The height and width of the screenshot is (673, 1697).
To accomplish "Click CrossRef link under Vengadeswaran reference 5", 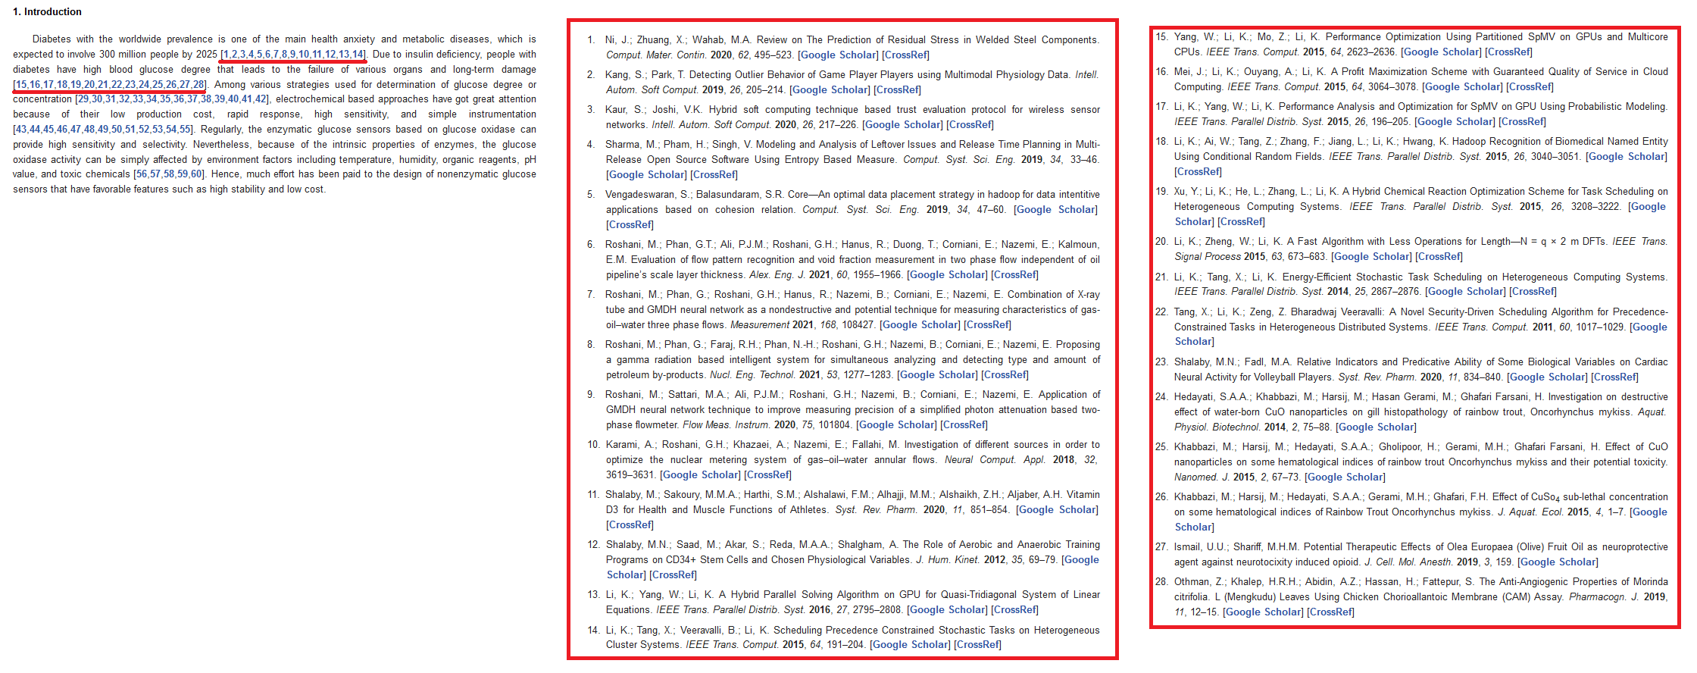I will (630, 225).
